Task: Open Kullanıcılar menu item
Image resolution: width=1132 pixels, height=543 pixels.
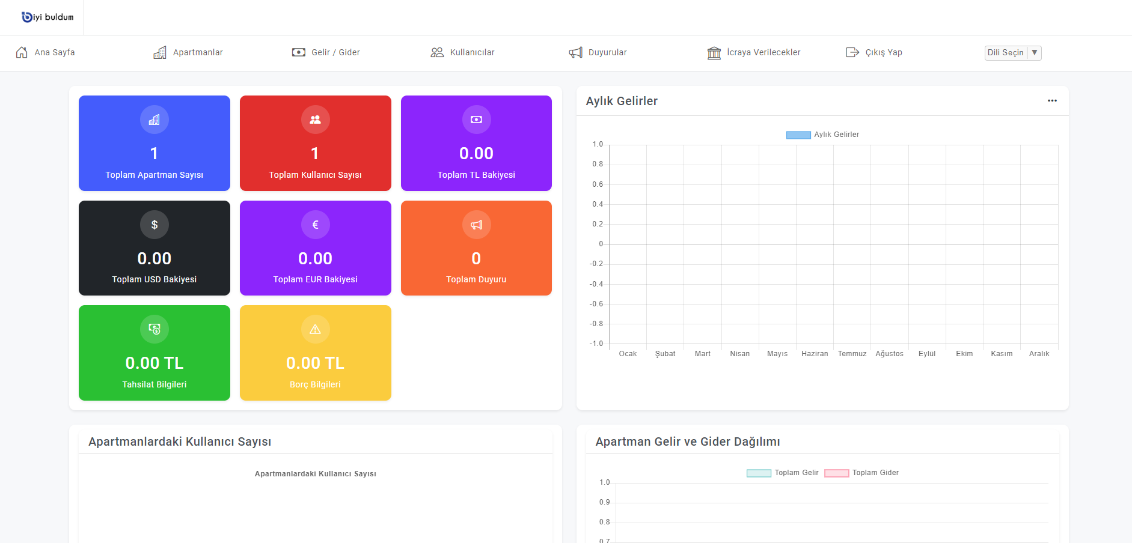Action: (x=462, y=52)
